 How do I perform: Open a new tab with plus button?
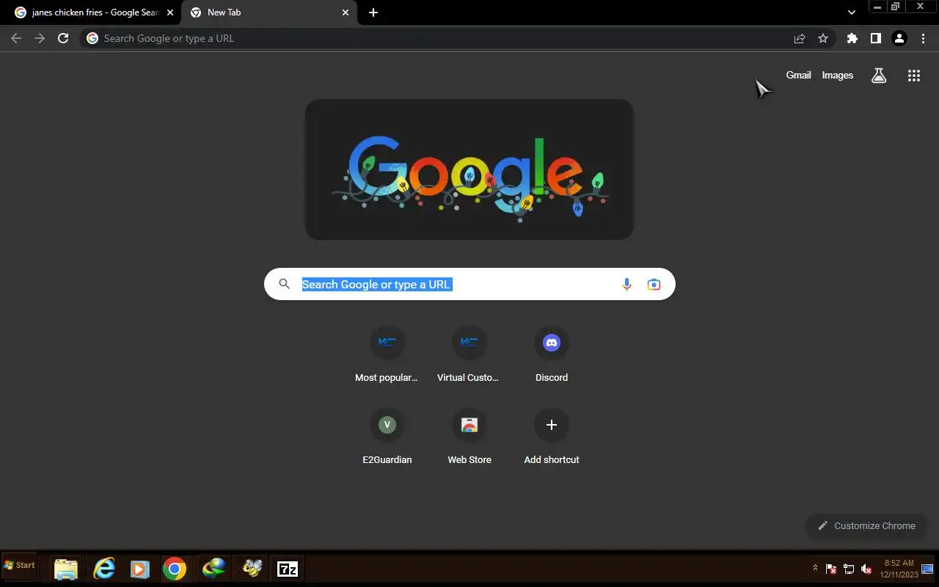pos(373,12)
